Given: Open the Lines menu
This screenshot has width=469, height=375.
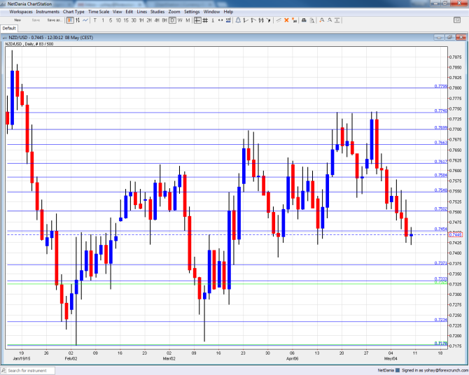Looking at the screenshot, I should click(142, 12).
